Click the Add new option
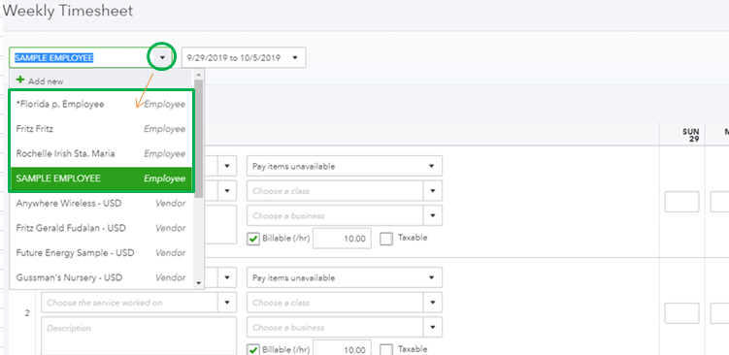 [102, 81]
